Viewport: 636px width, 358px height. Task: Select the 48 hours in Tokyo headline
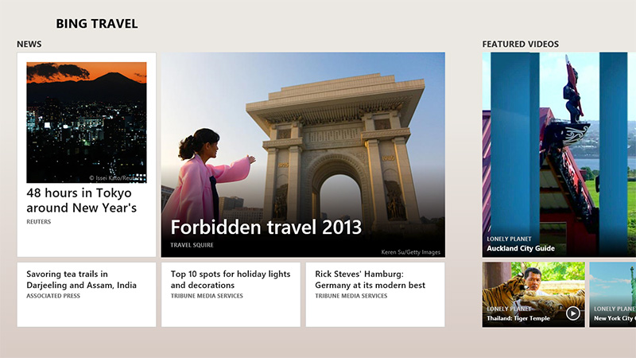pyautogui.click(x=81, y=200)
